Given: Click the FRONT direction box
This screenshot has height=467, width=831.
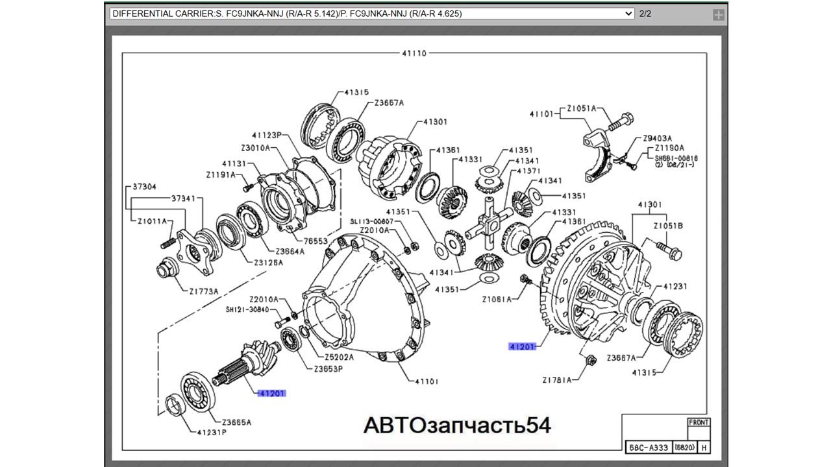Looking at the screenshot, I should 699,422.
